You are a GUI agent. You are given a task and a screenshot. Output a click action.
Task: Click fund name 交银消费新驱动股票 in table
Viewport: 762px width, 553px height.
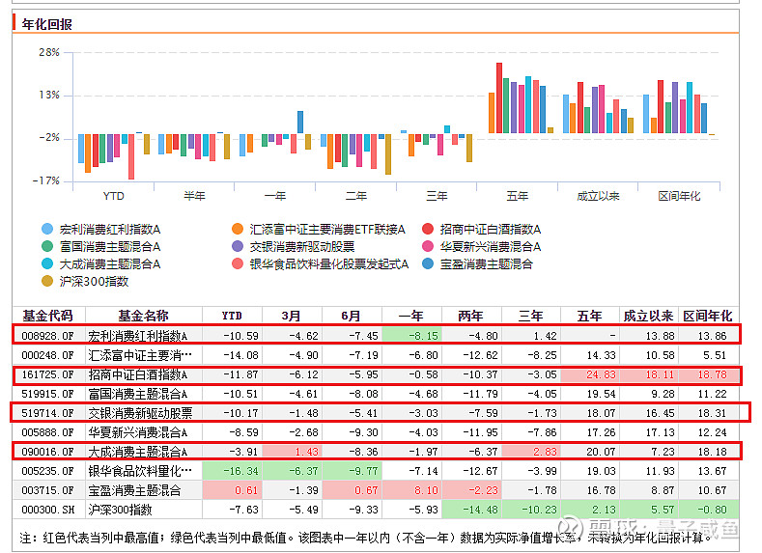[x=140, y=413]
